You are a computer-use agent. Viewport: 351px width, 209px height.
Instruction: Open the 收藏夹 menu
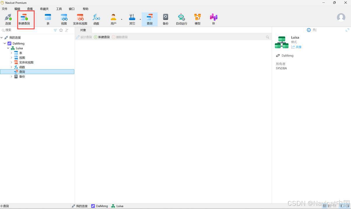pyautogui.click(x=45, y=9)
